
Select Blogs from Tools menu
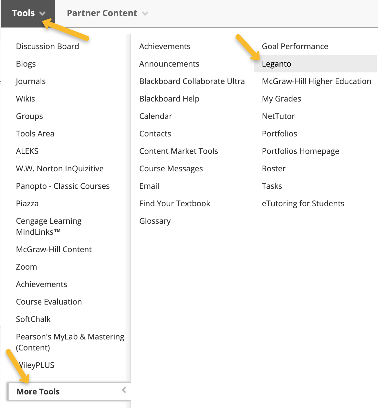[26, 64]
